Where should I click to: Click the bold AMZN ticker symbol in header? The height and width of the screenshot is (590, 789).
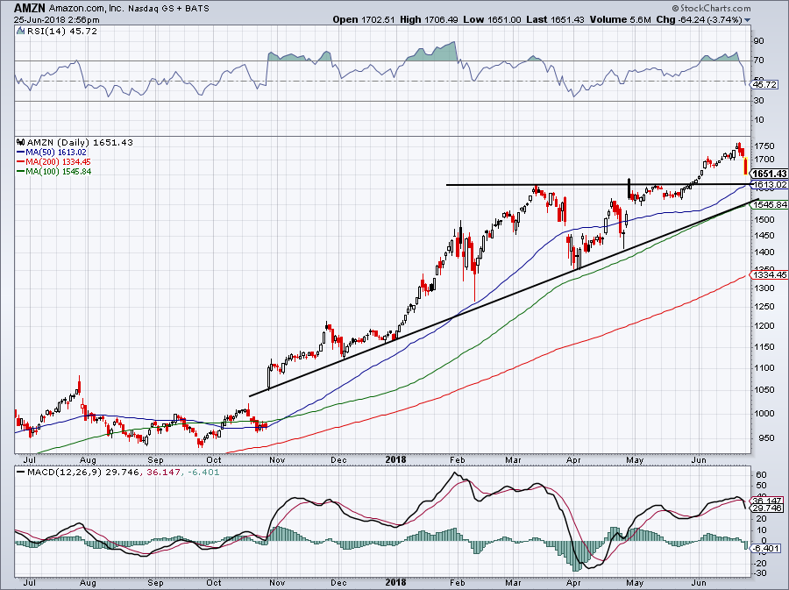click(30, 8)
